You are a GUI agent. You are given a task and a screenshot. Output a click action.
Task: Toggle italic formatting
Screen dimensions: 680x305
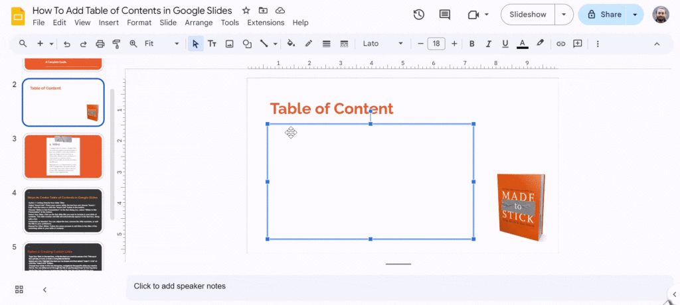[488, 44]
